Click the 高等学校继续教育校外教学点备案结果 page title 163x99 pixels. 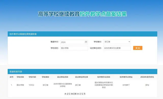click(83, 14)
